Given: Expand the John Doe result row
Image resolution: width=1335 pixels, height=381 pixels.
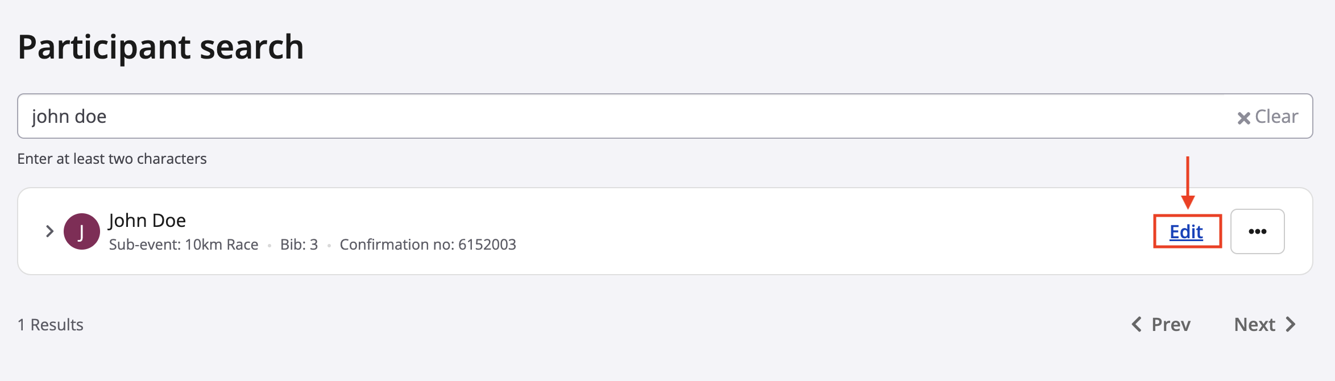Looking at the screenshot, I should coord(49,231).
